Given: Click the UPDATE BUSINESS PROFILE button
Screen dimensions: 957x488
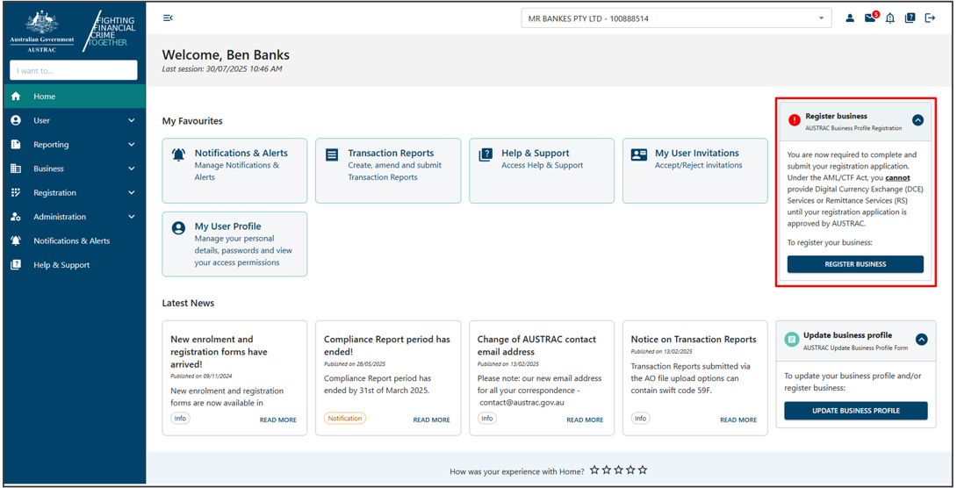Looking at the screenshot, I should tap(856, 411).
